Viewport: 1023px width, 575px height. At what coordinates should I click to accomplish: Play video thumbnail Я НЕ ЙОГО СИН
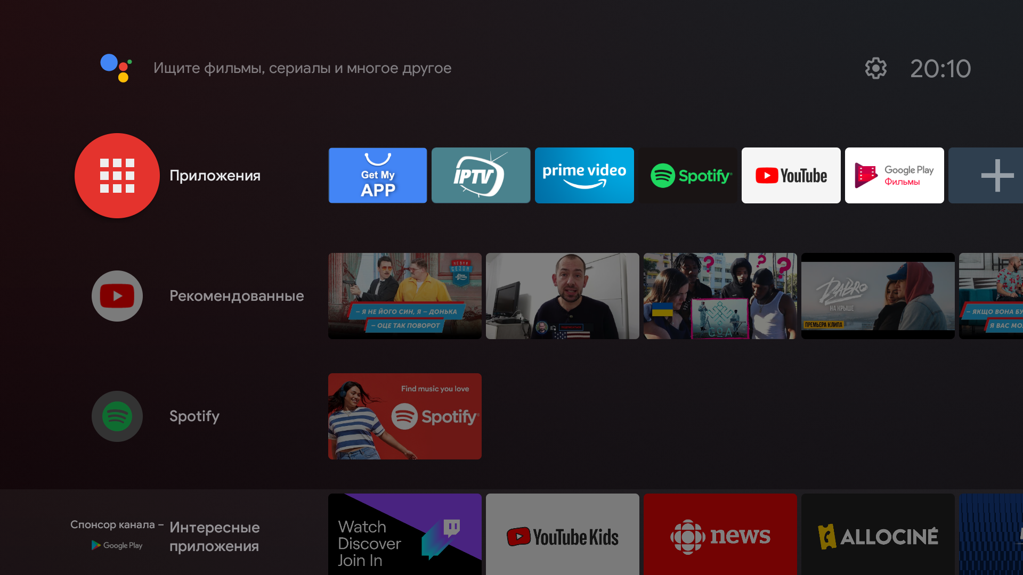pyautogui.click(x=405, y=296)
